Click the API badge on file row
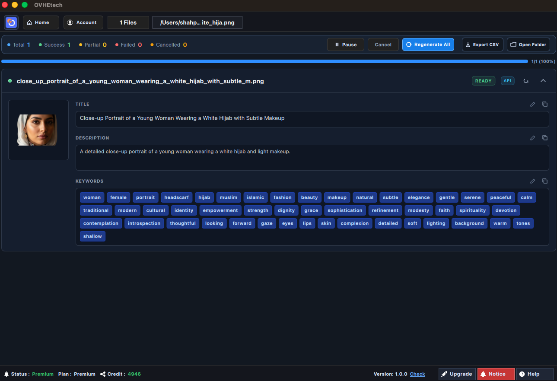The height and width of the screenshot is (381, 557). [x=507, y=81]
